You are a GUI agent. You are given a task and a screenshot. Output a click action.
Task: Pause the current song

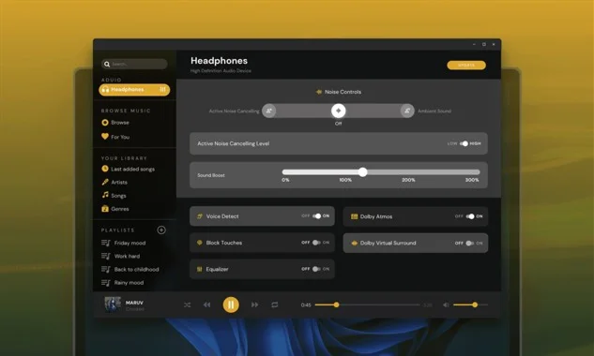pyautogui.click(x=231, y=304)
